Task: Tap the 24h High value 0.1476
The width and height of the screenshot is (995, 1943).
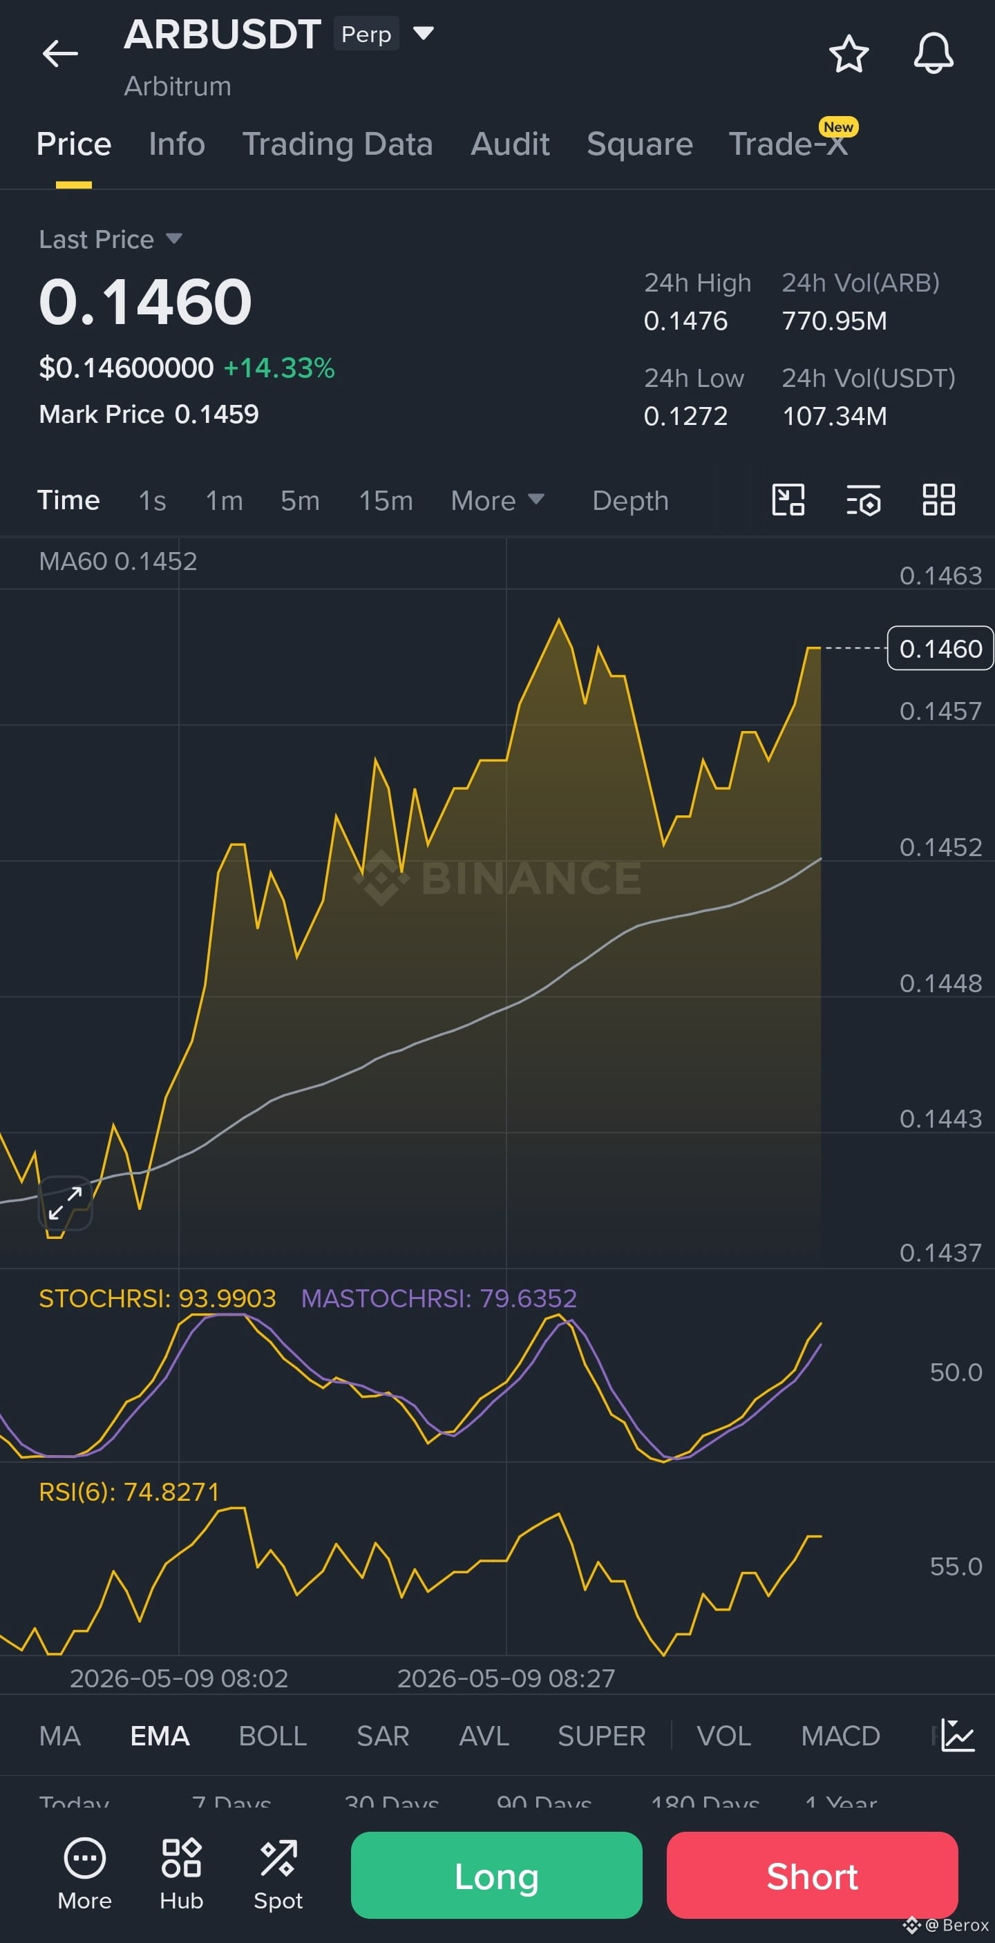Action: pos(685,321)
